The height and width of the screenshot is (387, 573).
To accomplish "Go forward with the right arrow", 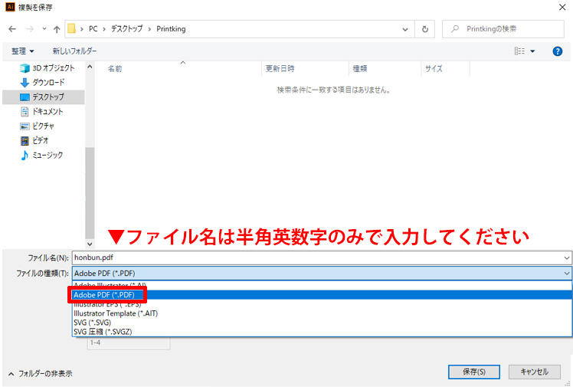I will point(30,29).
